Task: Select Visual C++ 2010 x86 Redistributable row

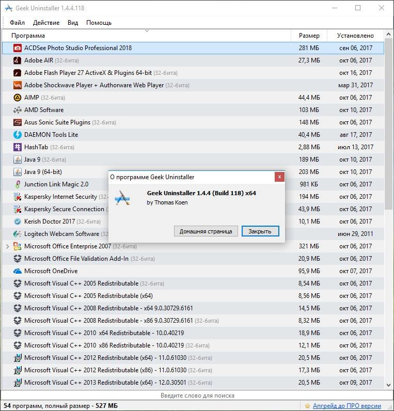Action: point(193,345)
